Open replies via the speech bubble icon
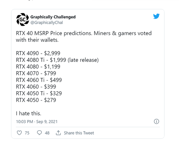The height and width of the screenshot is (142, 179). pos(39,133)
